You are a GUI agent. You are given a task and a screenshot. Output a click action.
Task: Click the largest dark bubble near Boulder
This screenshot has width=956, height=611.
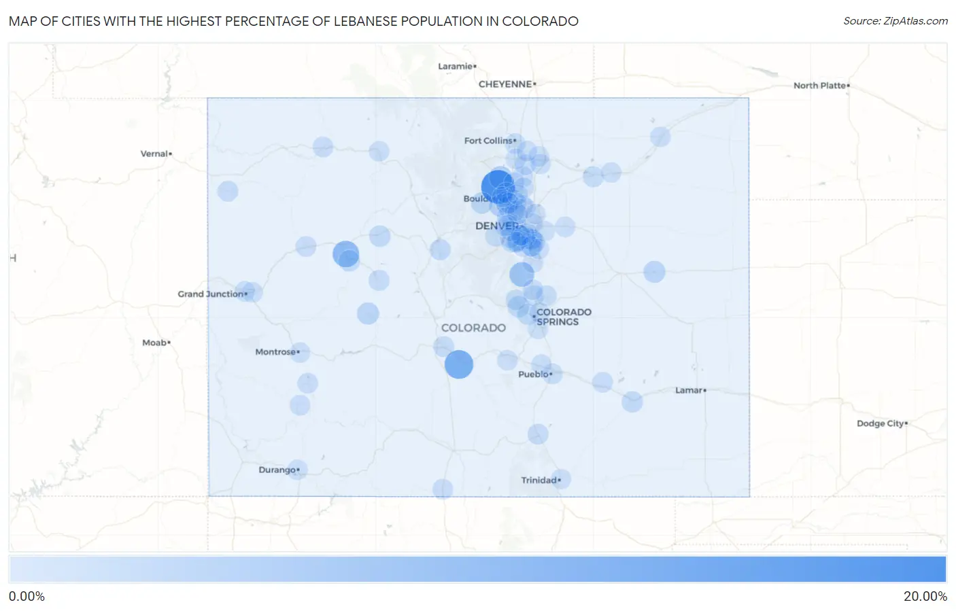(x=497, y=186)
